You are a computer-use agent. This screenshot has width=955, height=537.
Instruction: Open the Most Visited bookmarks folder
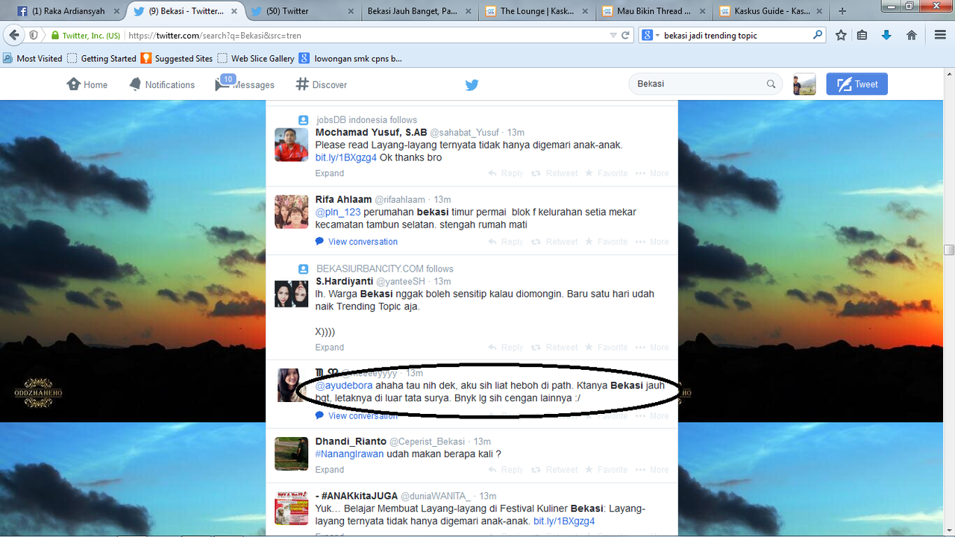click(33, 58)
